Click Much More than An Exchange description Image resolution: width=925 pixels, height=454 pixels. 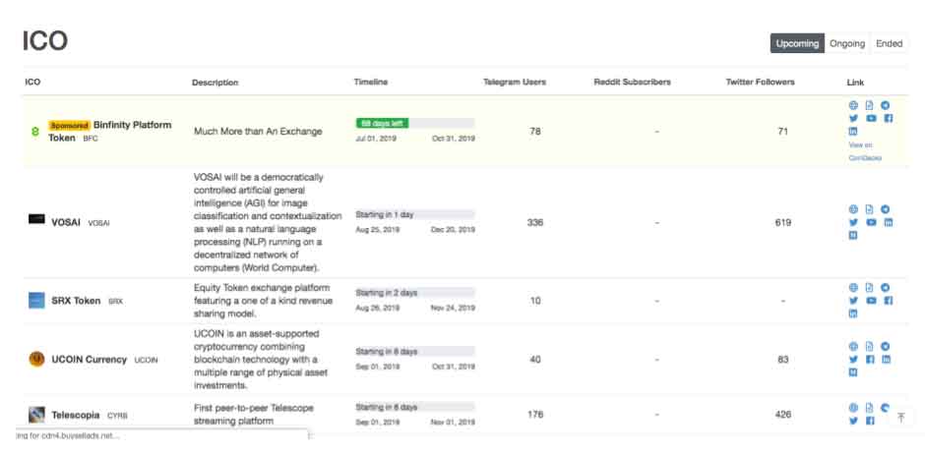pyautogui.click(x=258, y=132)
